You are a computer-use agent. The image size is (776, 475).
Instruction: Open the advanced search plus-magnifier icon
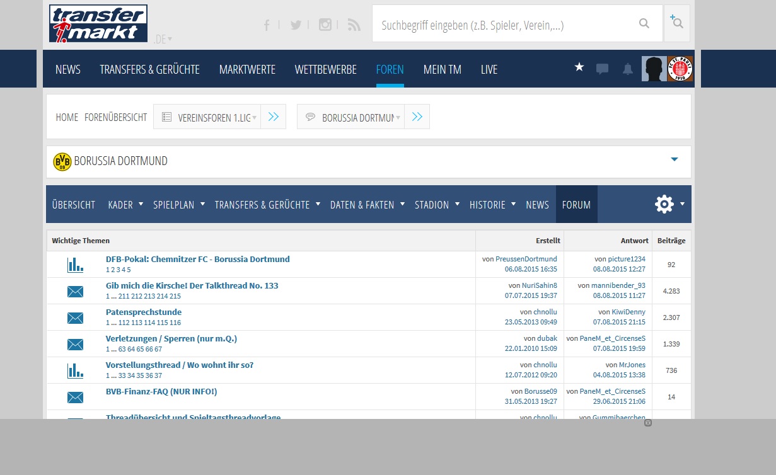677,22
